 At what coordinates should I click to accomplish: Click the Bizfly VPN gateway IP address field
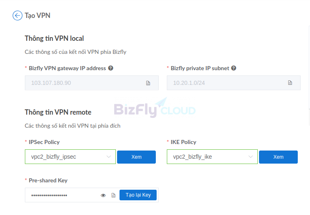91,83
